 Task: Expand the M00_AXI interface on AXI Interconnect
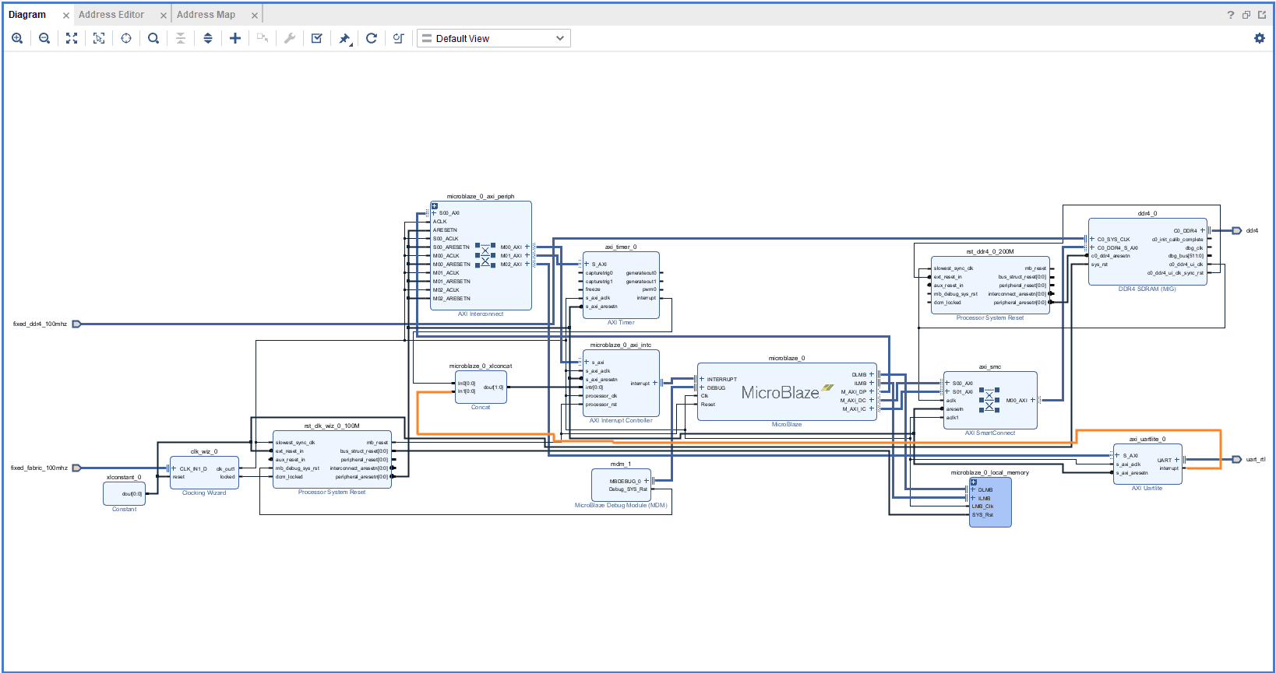(x=527, y=247)
